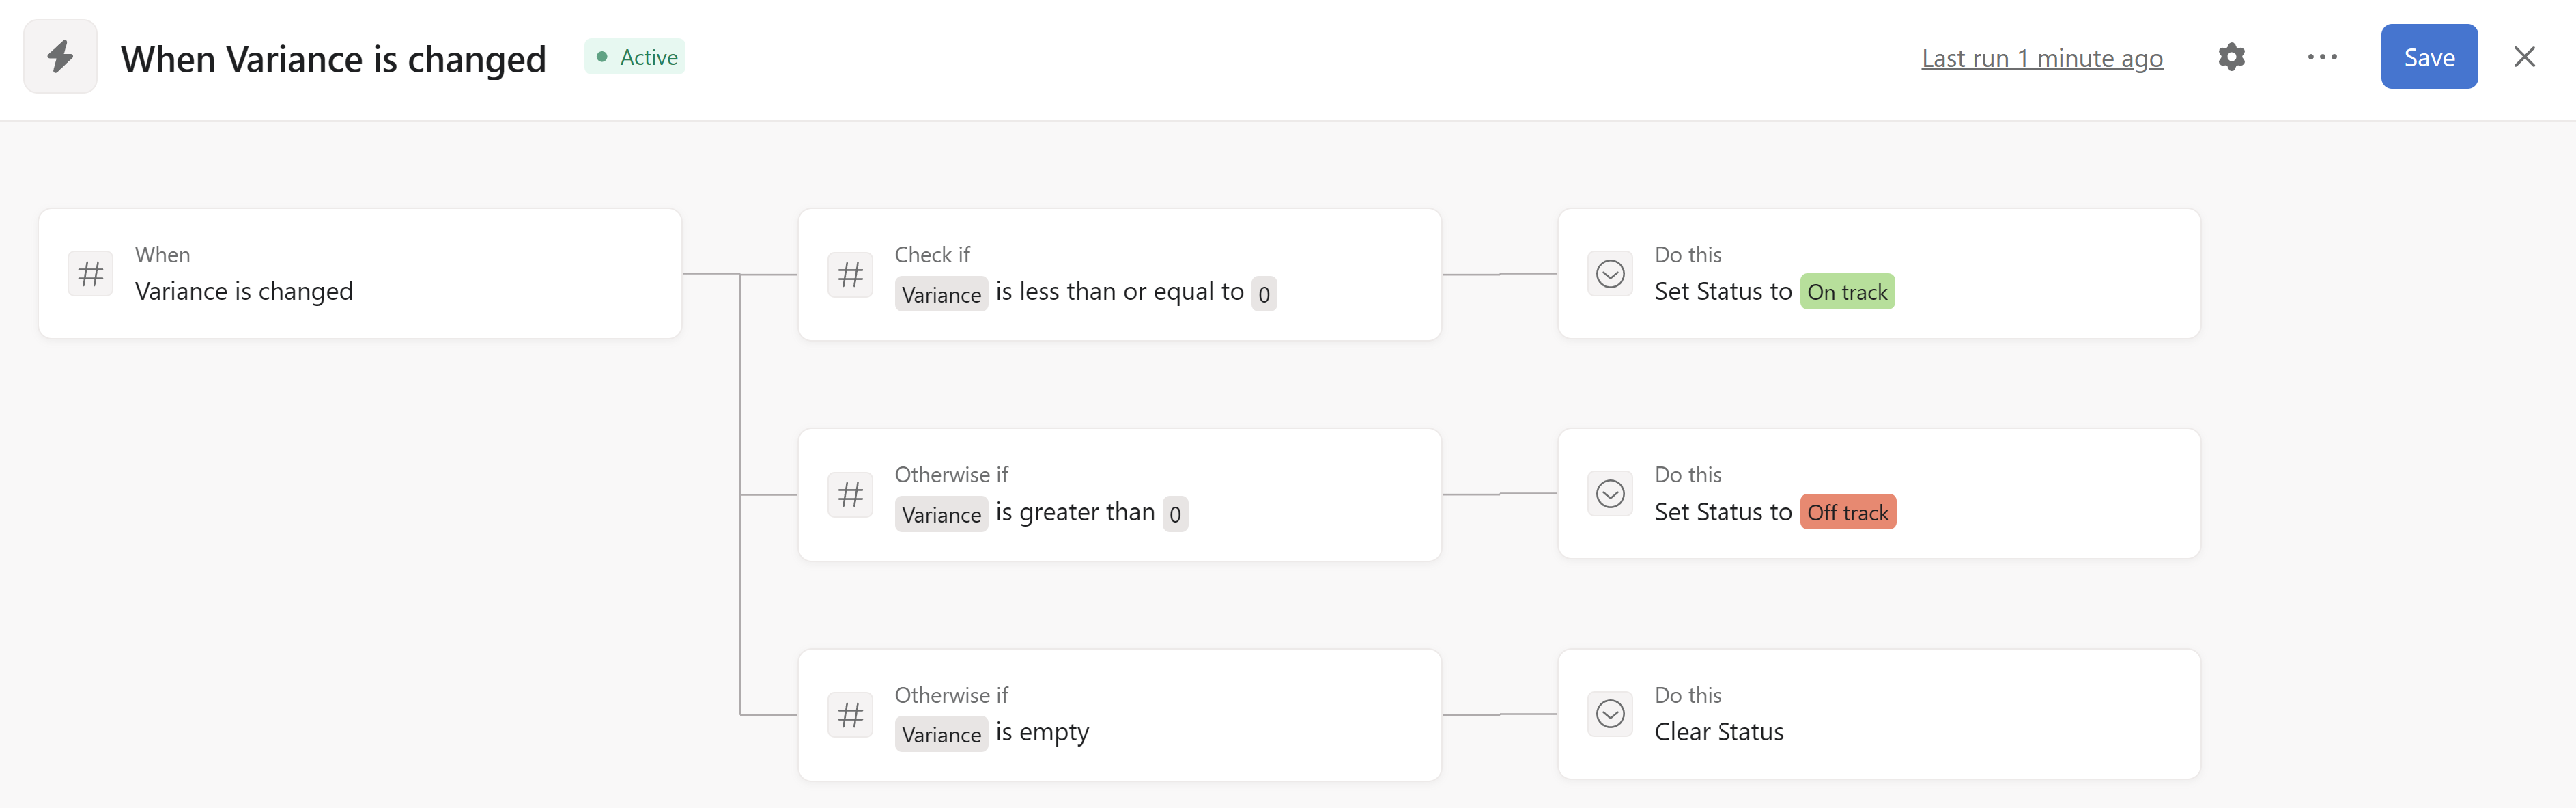Click Variance chip in the is empty condition
2576x808 pixels.
[x=940, y=734]
